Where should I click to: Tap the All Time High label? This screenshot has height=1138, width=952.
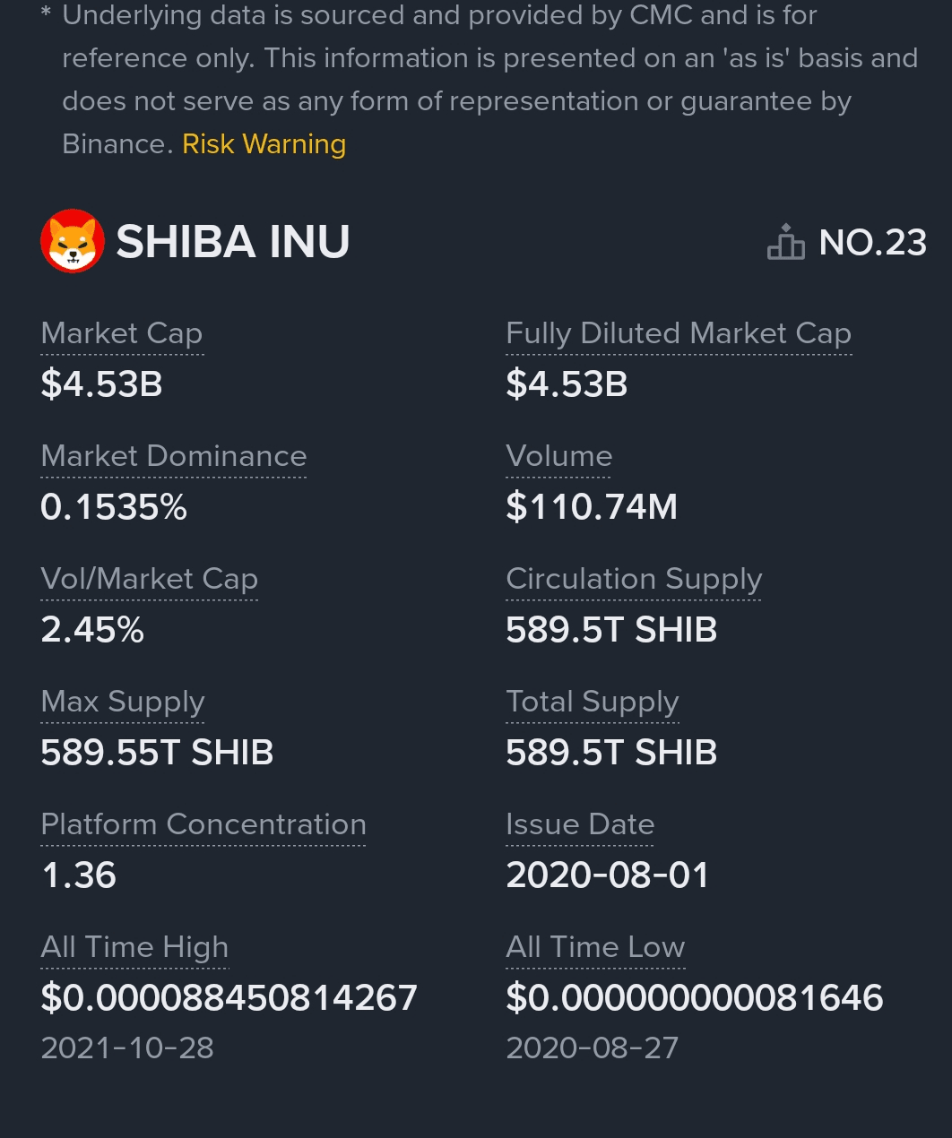tap(134, 947)
